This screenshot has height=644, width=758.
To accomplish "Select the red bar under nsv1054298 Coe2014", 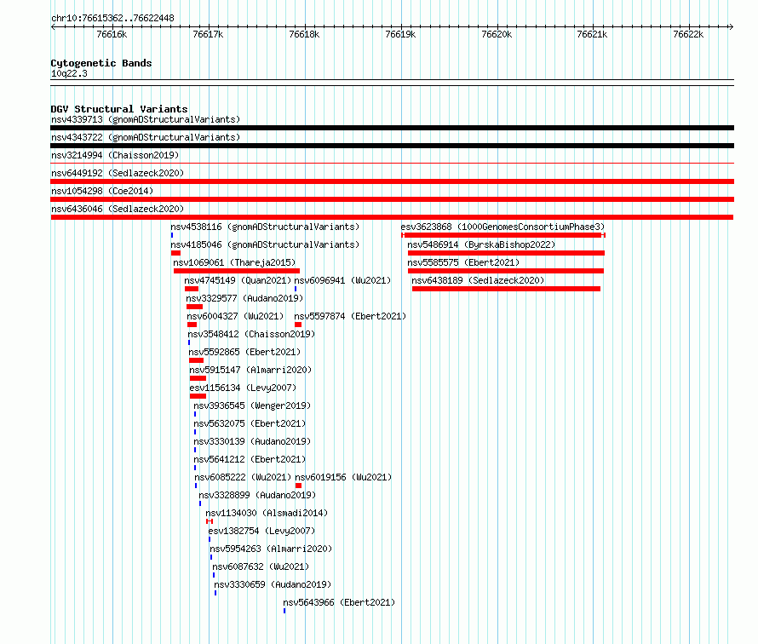I will pos(392,199).
